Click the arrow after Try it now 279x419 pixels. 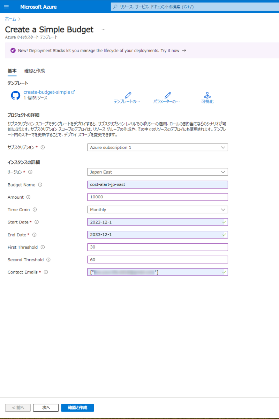pos(184,51)
